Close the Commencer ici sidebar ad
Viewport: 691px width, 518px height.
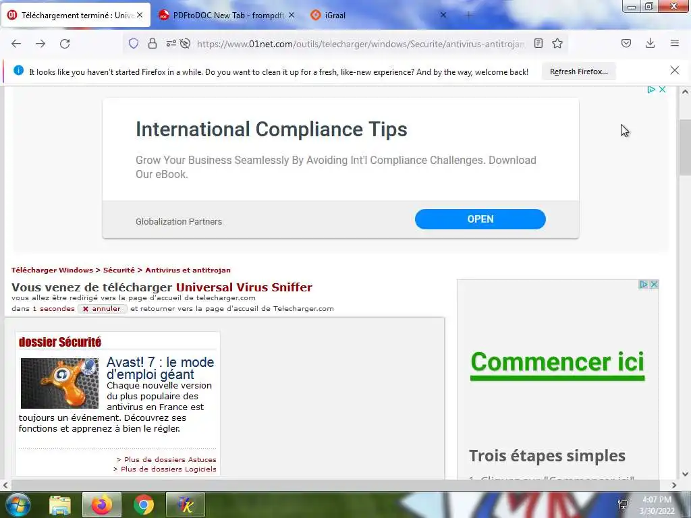click(654, 285)
